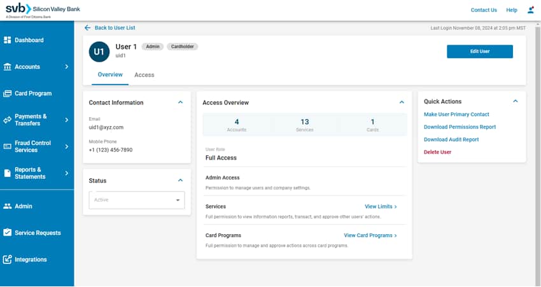Screen dimensions: 541x287
Task: Expand the Accounts submenu chevron
Action: (x=67, y=67)
